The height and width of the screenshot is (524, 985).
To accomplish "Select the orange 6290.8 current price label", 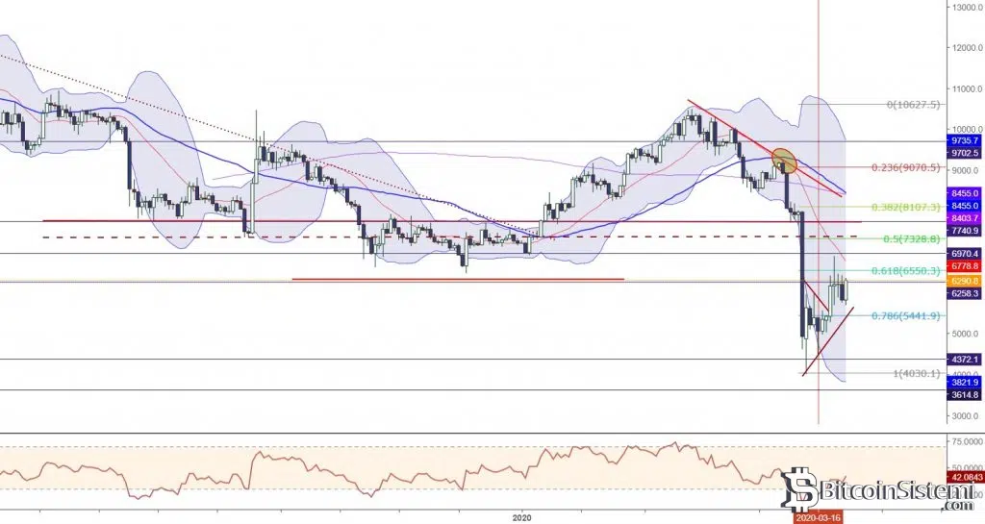I will (963, 280).
